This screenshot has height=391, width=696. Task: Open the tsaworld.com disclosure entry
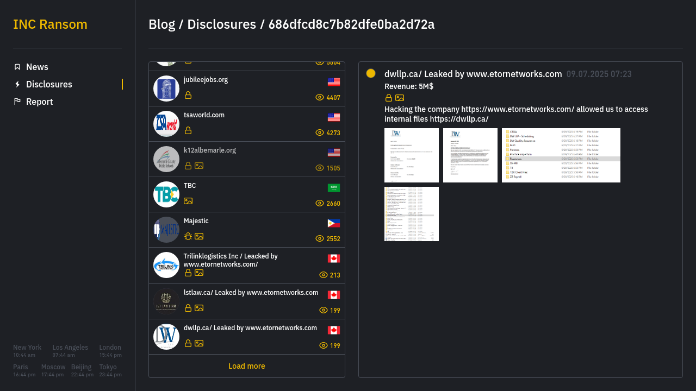click(247, 124)
